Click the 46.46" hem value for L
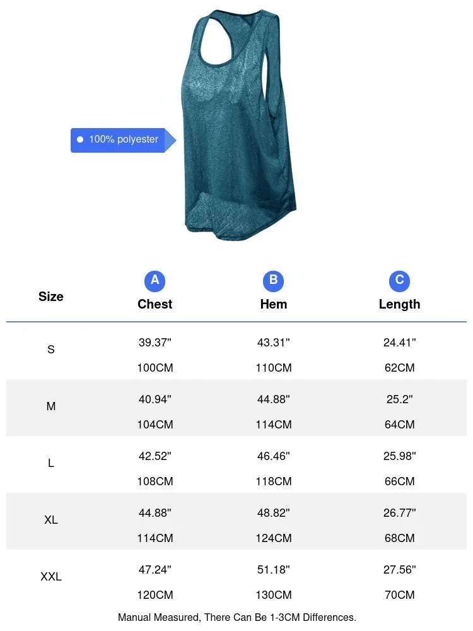The image size is (473, 631). pos(274,456)
